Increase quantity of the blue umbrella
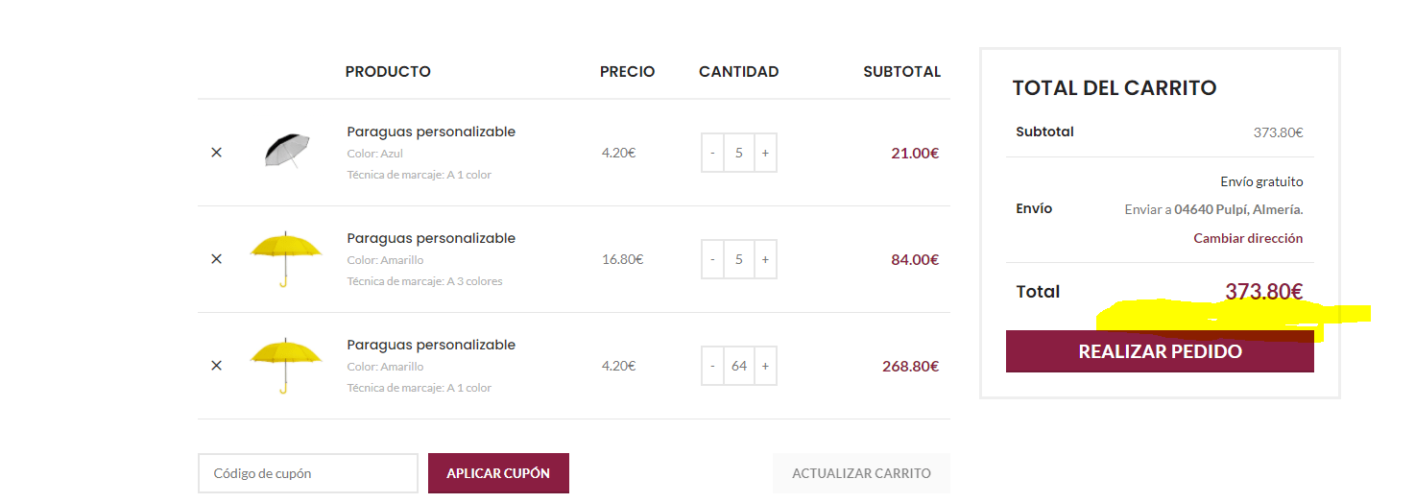 (x=765, y=153)
